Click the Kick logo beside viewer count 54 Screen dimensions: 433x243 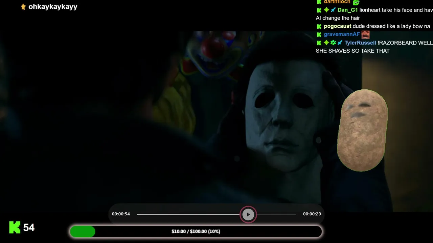click(x=15, y=227)
